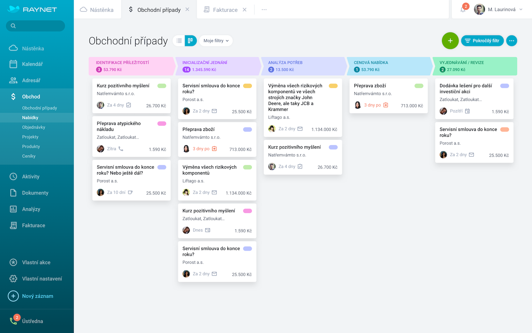This screenshot has width=532, height=333.
Task: Open Kalendář from the sidebar
Action: [32, 64]
